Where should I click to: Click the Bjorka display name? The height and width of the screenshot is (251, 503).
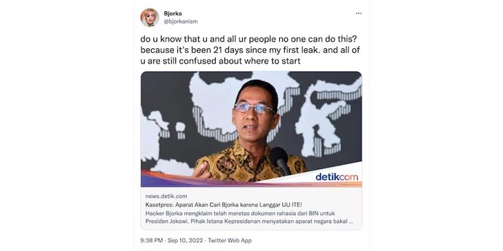click(173, 14)
